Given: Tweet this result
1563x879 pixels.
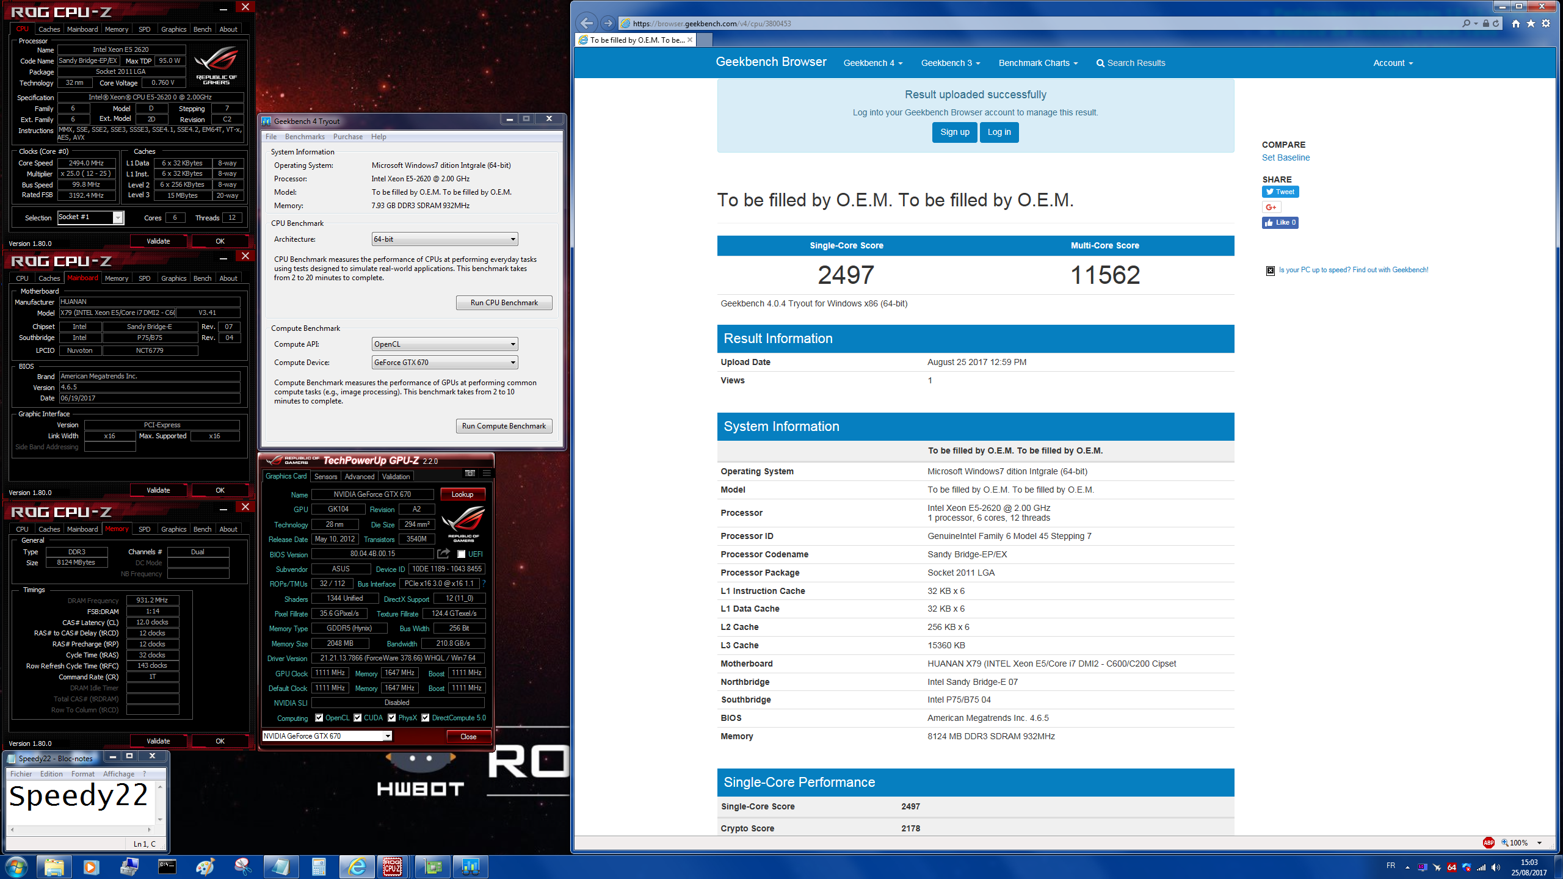Looking at the screenshot, I should click(1280, 192).
